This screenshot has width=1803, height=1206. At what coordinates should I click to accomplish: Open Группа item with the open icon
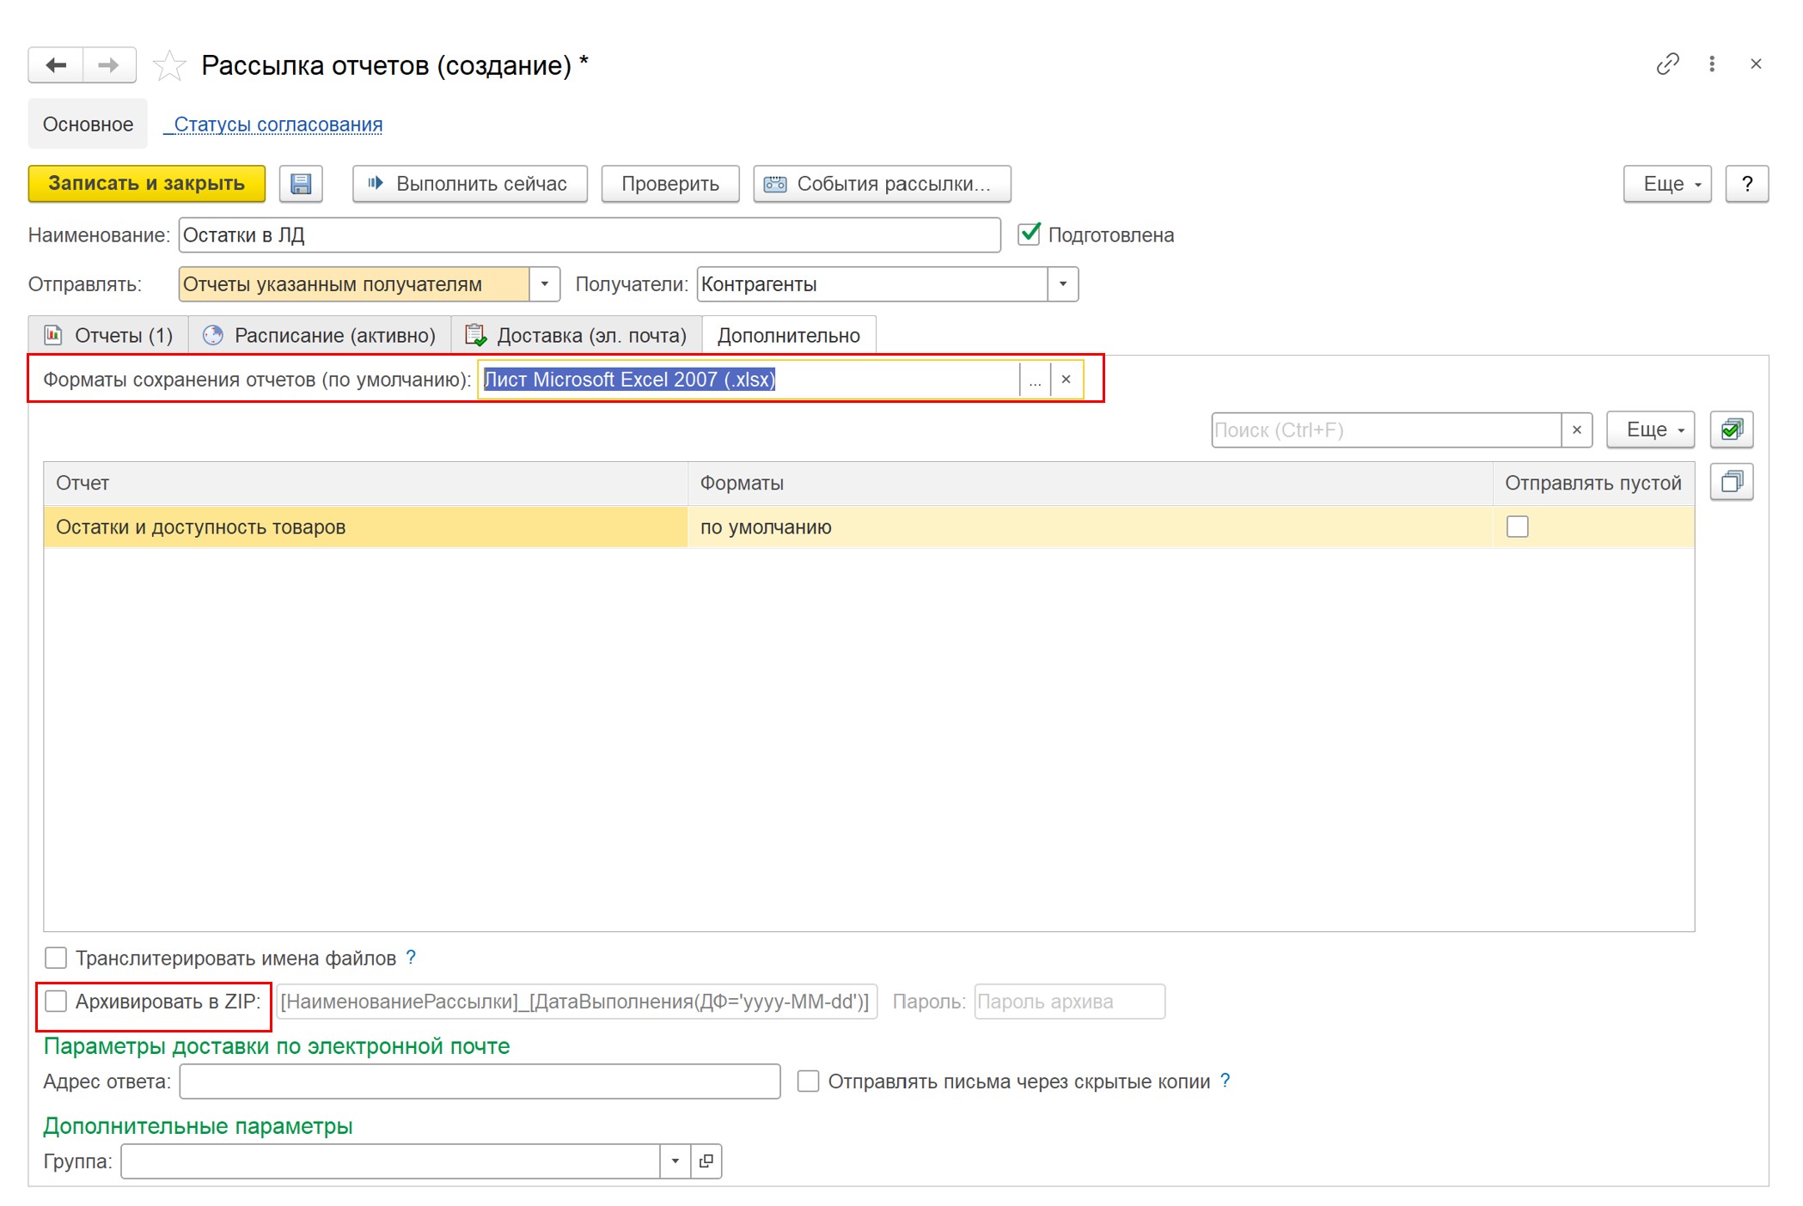pyautogui.click(x=706, y=1161)
